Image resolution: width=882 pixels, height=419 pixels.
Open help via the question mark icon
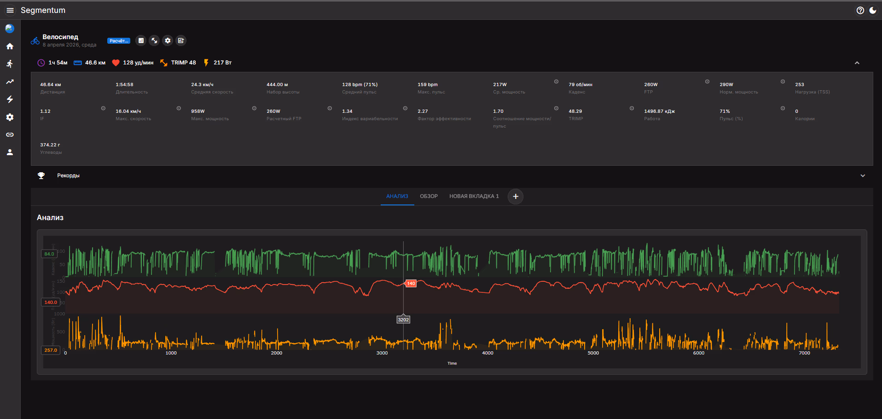860,10
